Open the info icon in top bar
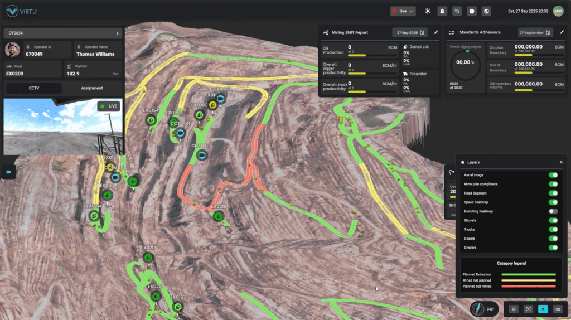Viewport: 571px width, 320px height. tap(472, 11)
